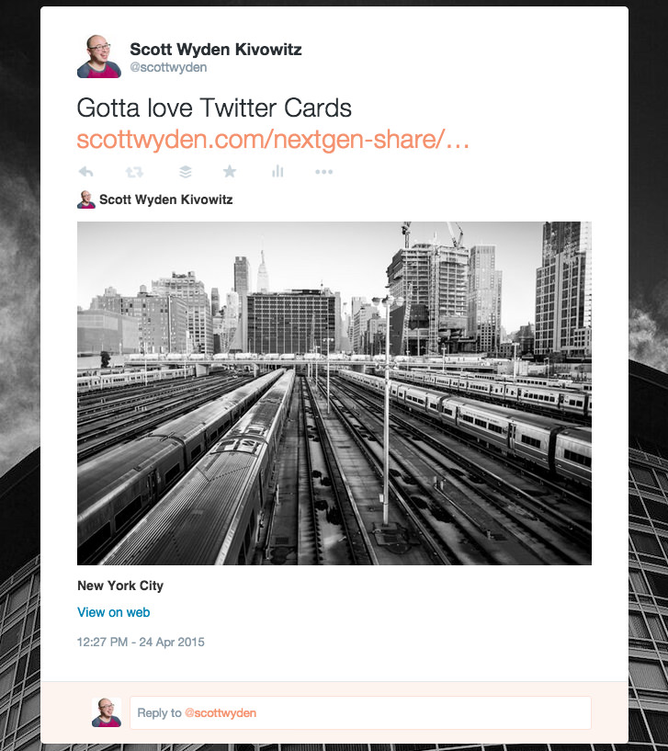Retweet using the retweet arrows icon
Screen dimensions: 668x751
click(x=134, y=172)
